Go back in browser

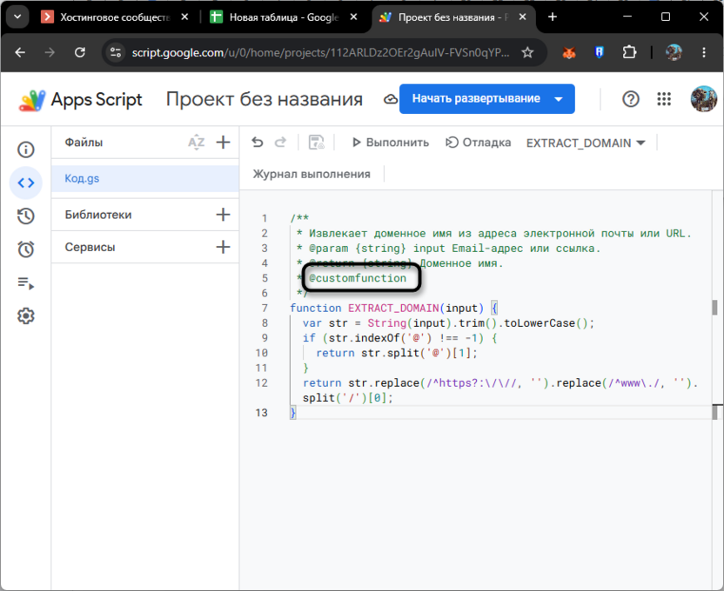tap(20, 52)
